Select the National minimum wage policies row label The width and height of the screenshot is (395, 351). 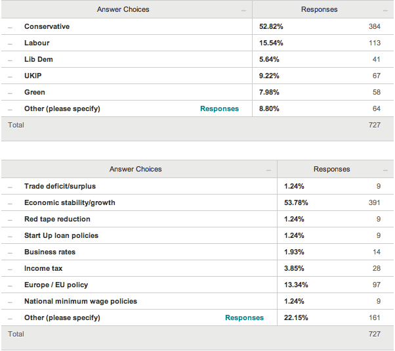pos(81,302)
